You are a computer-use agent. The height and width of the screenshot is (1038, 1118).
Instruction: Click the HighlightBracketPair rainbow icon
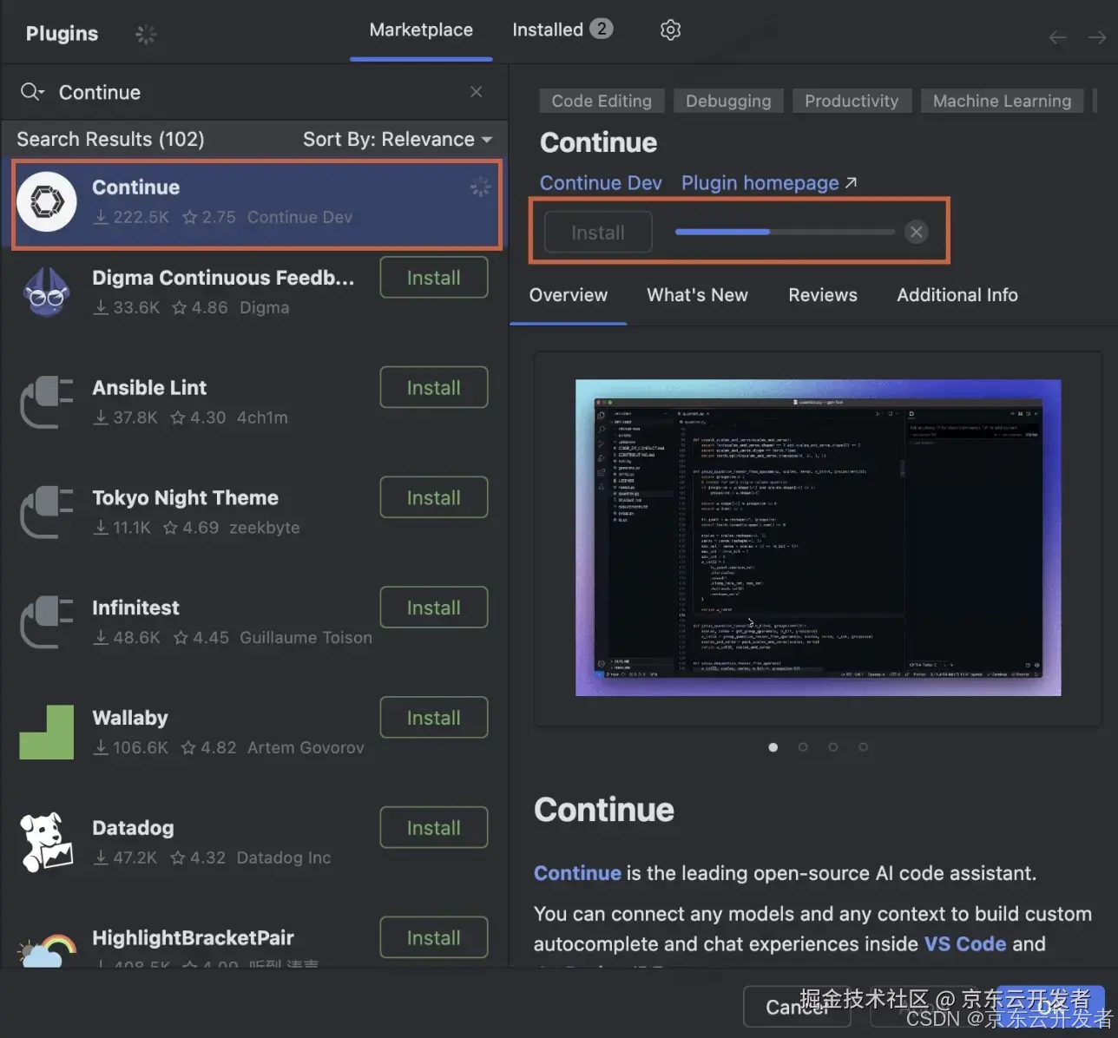click(47, 950)
